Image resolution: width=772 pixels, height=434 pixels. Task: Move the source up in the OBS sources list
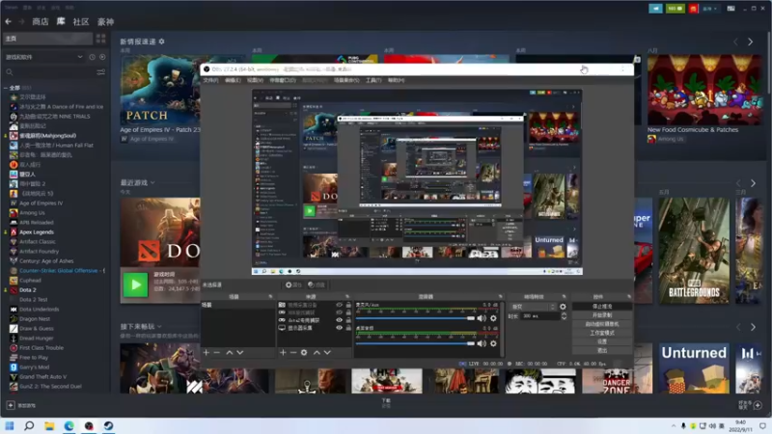pos(317,352)
